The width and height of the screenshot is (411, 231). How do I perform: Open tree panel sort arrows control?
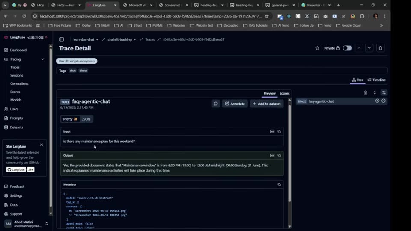click(x=375, y=93)
